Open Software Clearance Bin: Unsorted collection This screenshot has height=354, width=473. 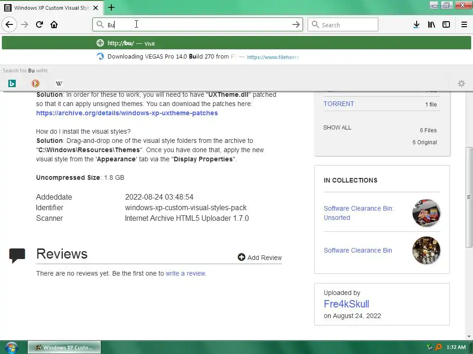(x=358, y=213)
